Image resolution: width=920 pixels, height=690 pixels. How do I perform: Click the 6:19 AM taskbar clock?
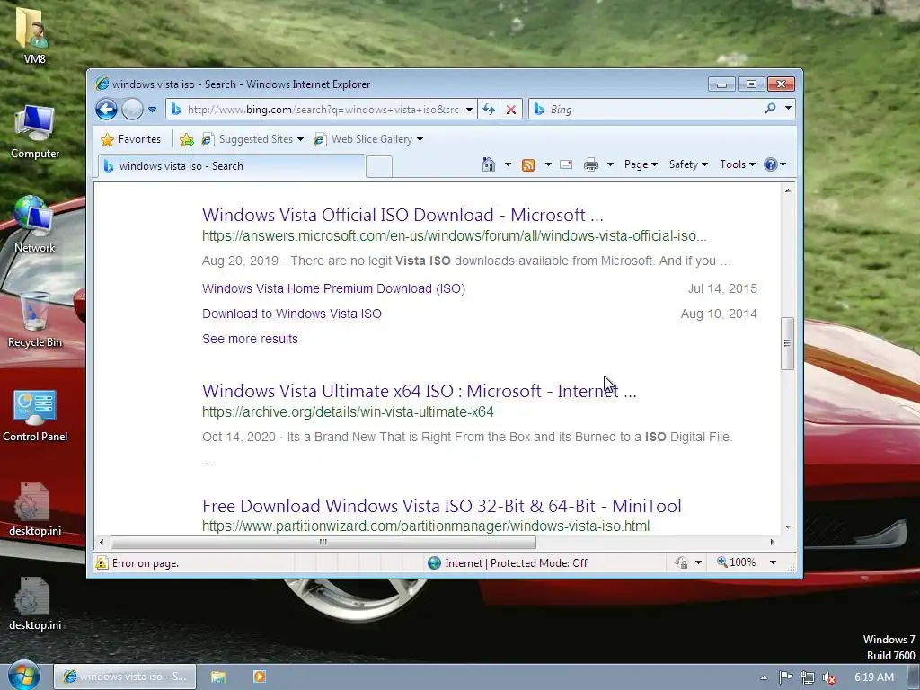coord(873,677)
